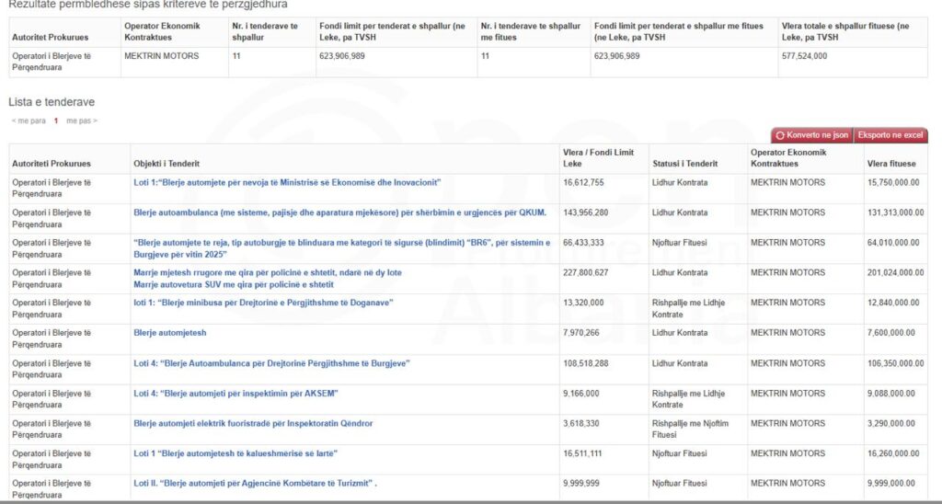Screen dimensions: 942x504
Task: Select page number 1 in pagination
Action: point(56,120)
